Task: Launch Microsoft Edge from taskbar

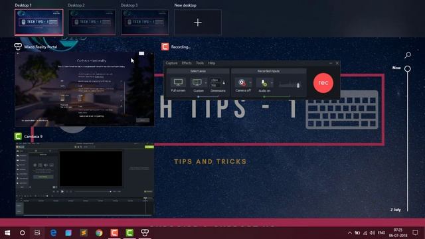Action: (53, 233)
